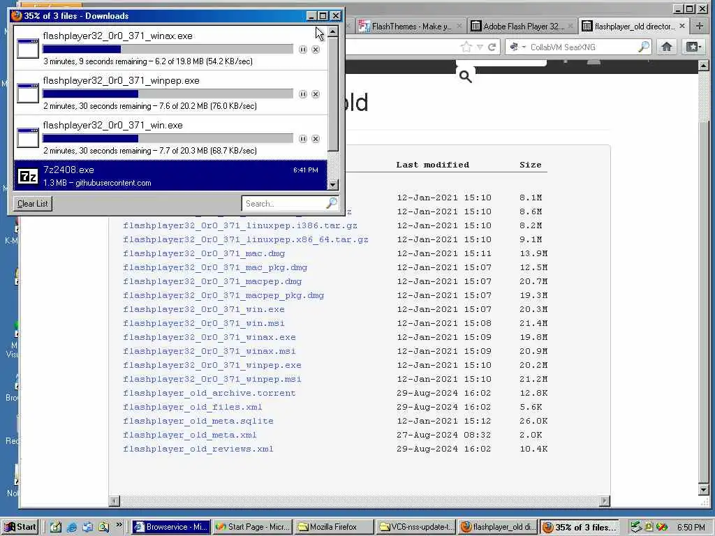715x536 pixels.
Task: Open flashplayer32_0r0_371_mac_pkg.dmg link
Action: pos(215,267)
